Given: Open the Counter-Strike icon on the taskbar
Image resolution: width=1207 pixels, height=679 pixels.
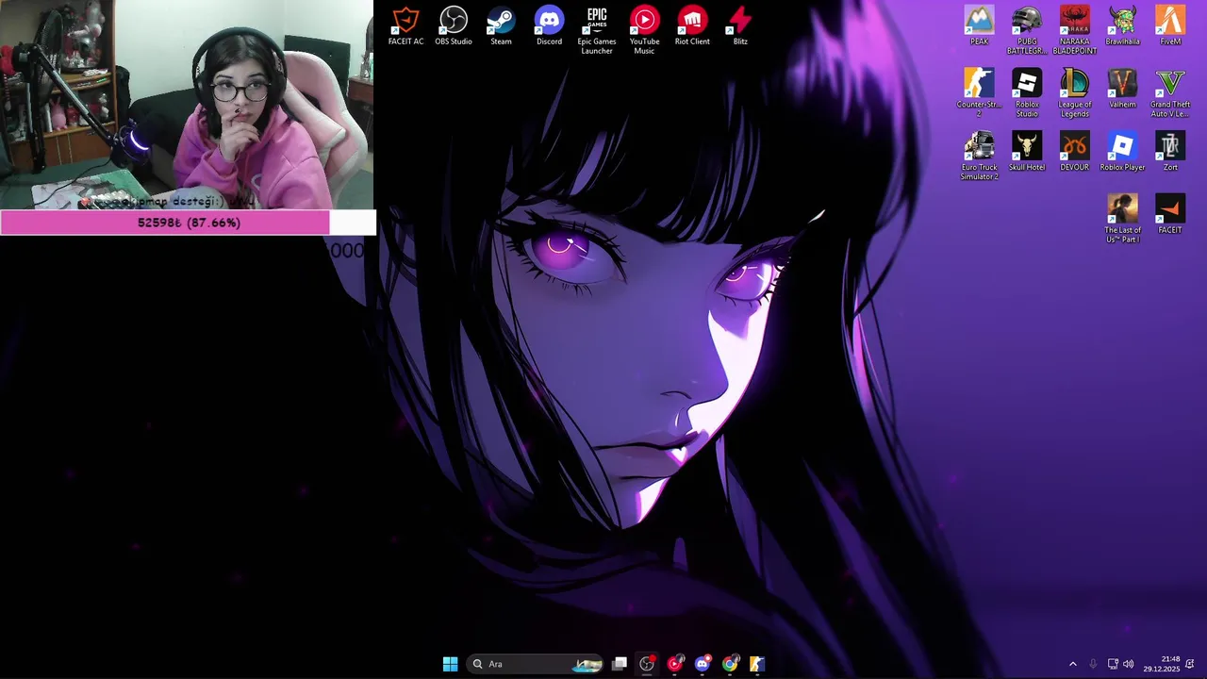Looking at the screenshot, I should click(x=756, y=664).
